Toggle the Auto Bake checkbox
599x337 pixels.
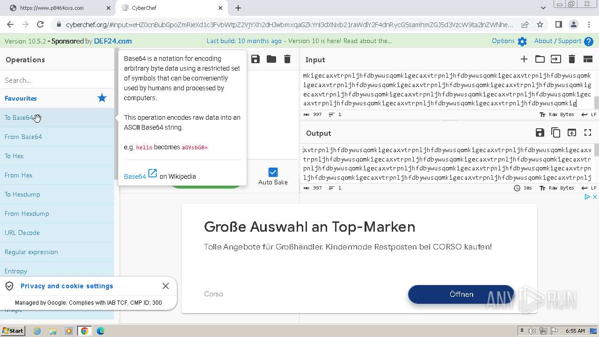tap(273, 172)
